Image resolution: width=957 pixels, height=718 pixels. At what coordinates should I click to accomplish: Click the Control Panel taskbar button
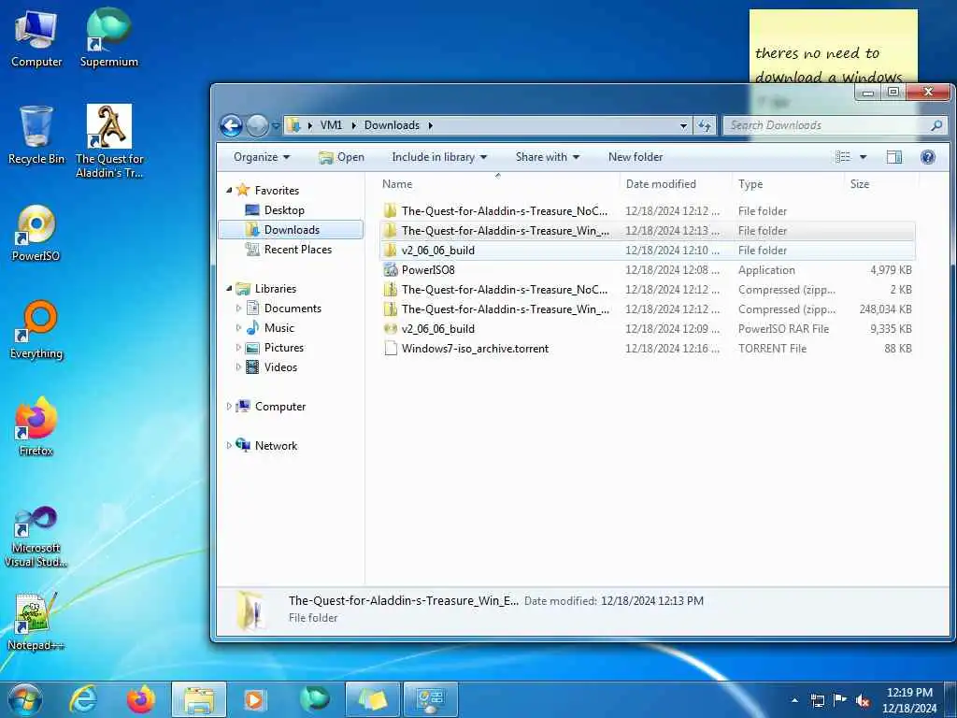(x=430, y=699)
